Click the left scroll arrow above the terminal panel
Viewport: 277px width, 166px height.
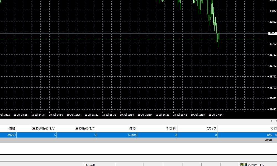click(271, 121)
